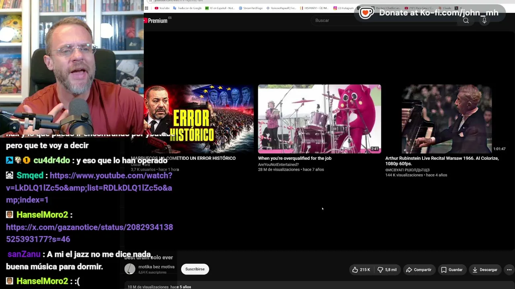This screenshot has height=289, width=515.
Task: Click the 1:01:47 duration label
Action: 499,149
